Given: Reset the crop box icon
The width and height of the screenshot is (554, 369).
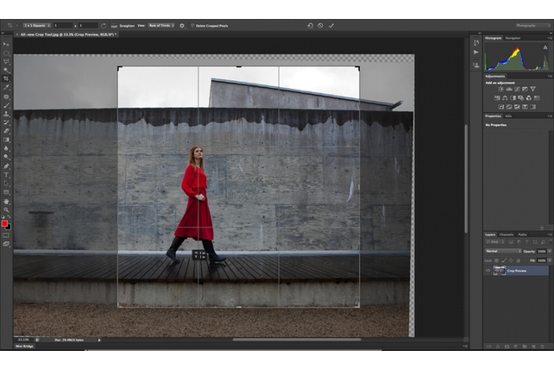Looking at the screenshot, I should [310, 25].
